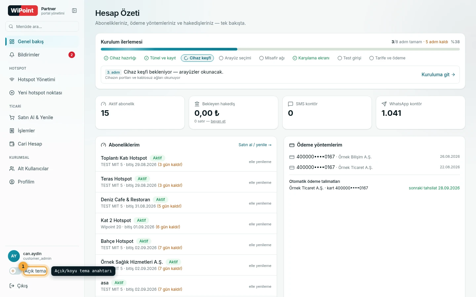This screenshot has height=297, width=476.
Task: Click the wallet icon for Cari Hesap
Action: [12, 144]
